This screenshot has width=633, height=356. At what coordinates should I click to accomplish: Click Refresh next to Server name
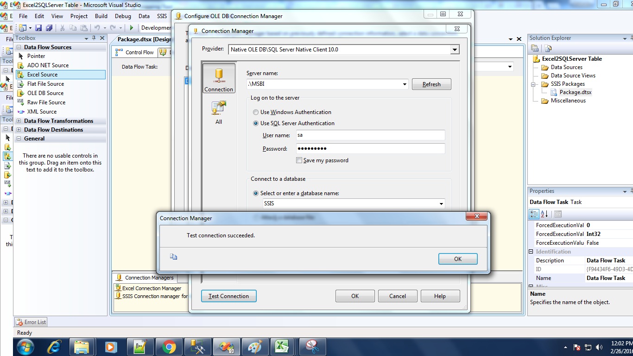[431, 84]
